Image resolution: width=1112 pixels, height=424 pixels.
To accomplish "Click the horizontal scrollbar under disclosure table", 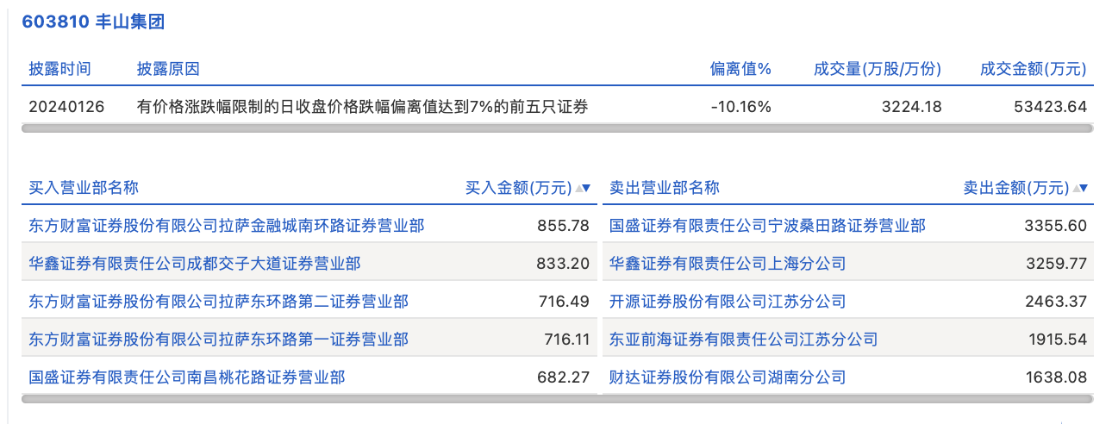I will (x=557, y=128).
